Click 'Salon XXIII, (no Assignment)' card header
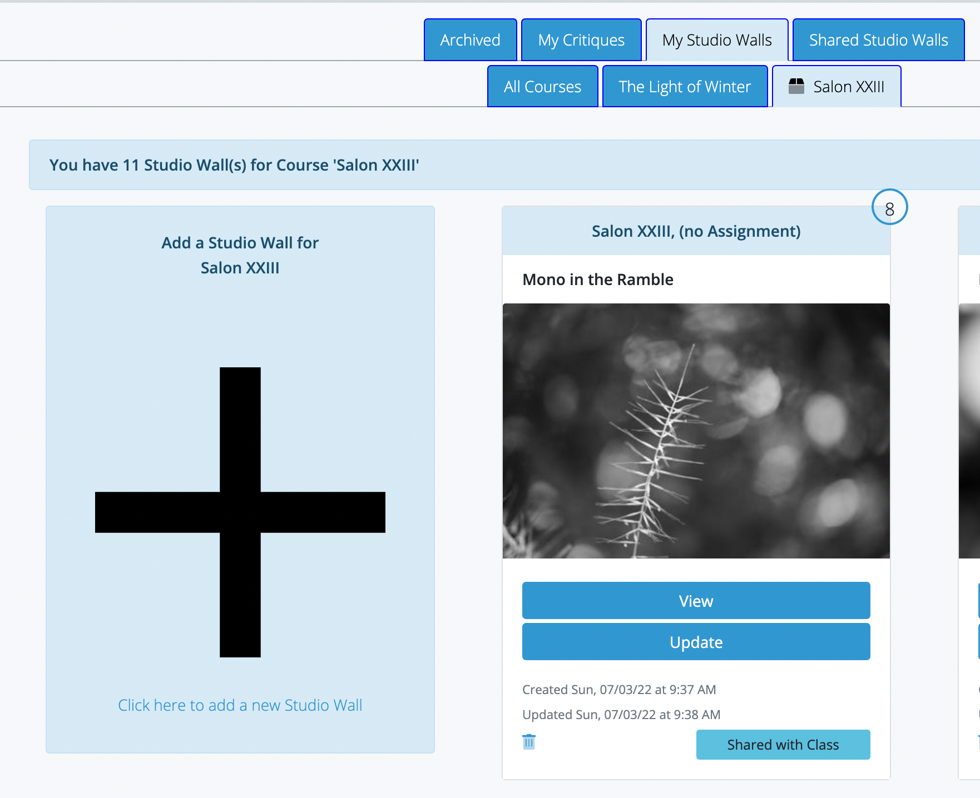Screen dimensions: 980x798 [696, 231]
